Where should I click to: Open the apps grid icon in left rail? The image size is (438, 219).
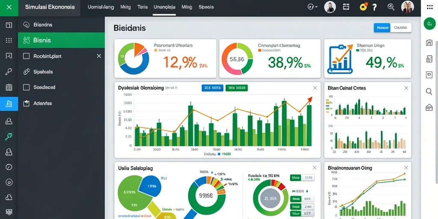(x=9, y=40)
